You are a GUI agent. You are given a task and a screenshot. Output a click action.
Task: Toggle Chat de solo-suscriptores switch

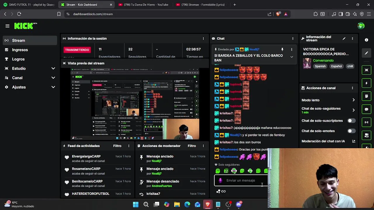[x=351, y=121]
